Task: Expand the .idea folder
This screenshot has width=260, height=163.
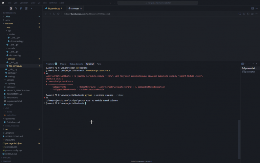Action: (x=8, y=17)
